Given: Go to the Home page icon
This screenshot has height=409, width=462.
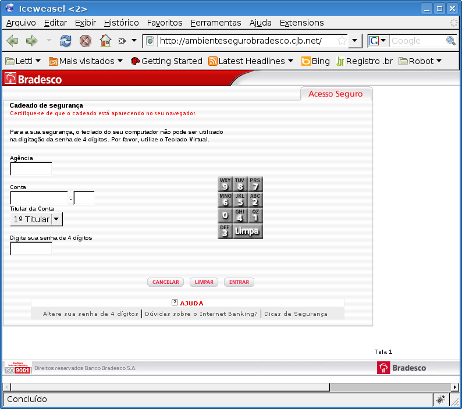Looking at the screenshot, I should 105,41.
